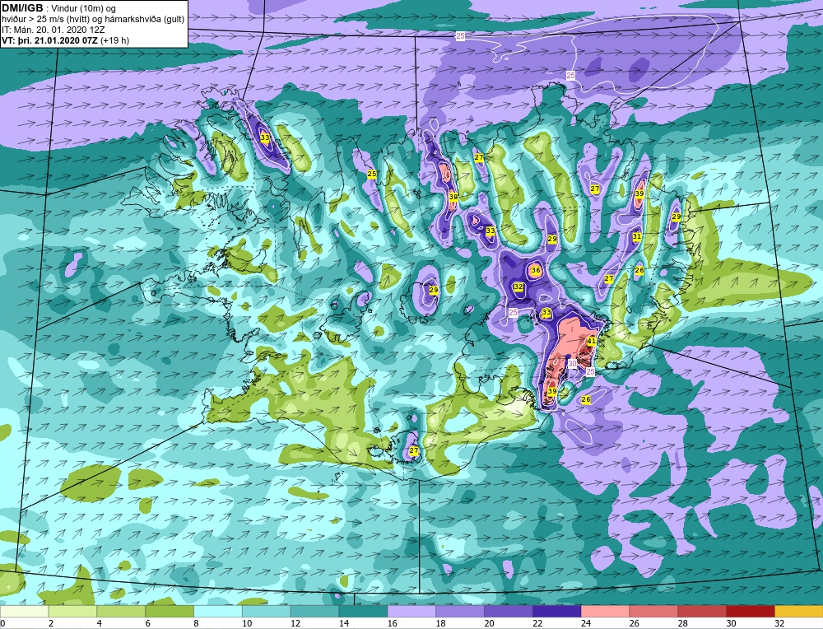Click the light pink 24–26 legend swatch
This screenshot has height=629, width=823.
coord(605,612)
